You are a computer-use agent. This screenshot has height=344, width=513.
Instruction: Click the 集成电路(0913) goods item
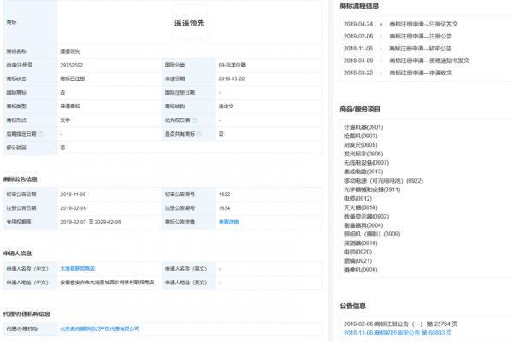363,172
